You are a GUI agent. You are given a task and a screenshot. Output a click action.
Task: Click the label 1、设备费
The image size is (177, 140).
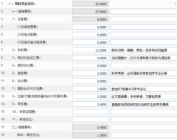pos(20,19)
